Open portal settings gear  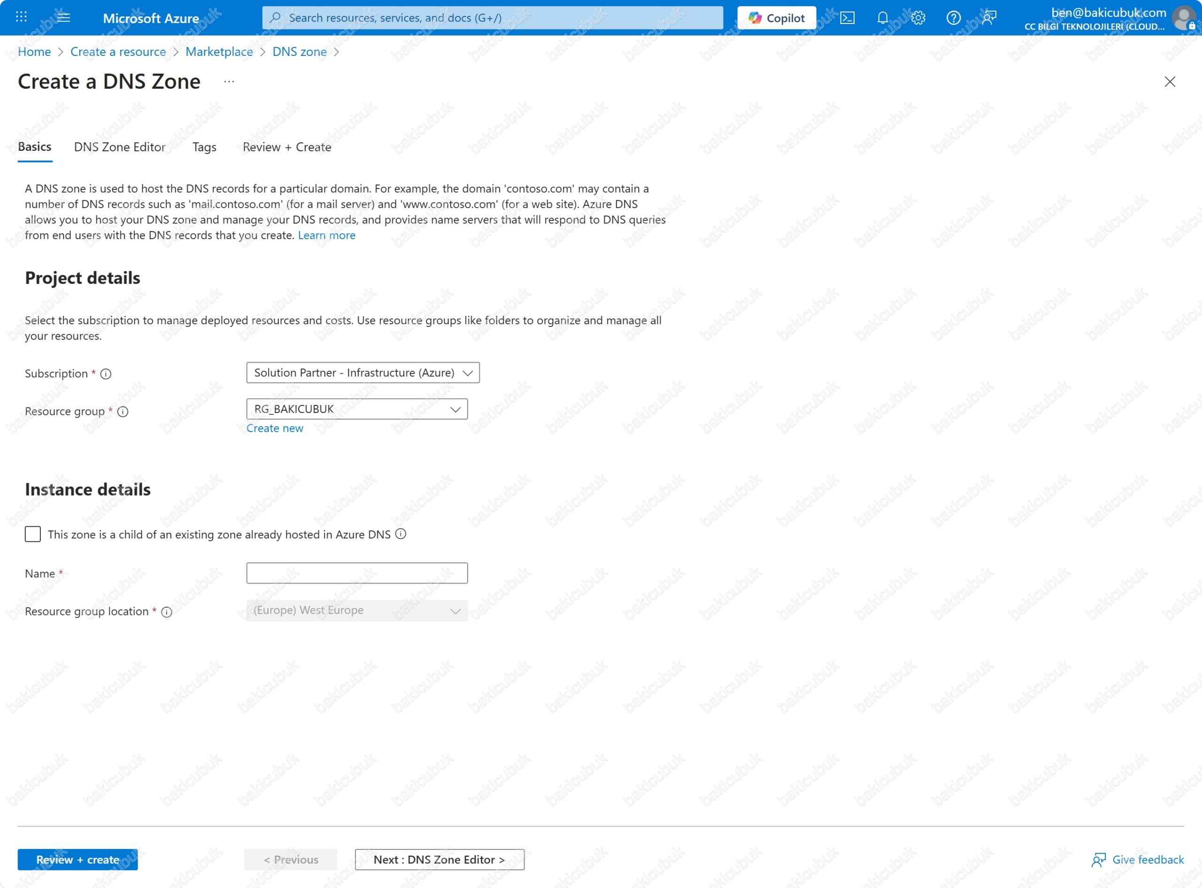pyautogui.click(x=918, y=18)
